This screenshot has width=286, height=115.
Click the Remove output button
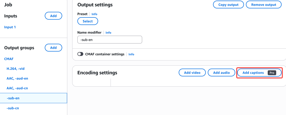[264, 5]
